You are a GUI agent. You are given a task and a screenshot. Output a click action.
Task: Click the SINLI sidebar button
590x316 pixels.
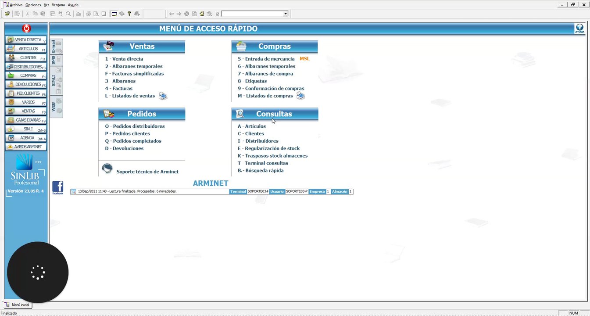click(x=26, y=129)
